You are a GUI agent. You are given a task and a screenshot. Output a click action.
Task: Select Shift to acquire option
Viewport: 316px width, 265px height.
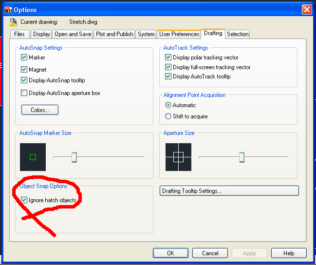[168, 116]
